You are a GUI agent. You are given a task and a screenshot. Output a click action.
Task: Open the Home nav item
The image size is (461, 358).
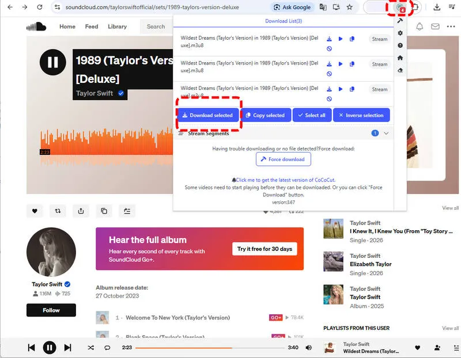(67, 26)
